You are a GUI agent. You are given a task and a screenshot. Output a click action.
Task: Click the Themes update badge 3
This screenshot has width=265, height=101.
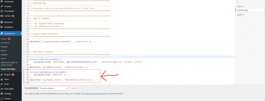(9, 39)
